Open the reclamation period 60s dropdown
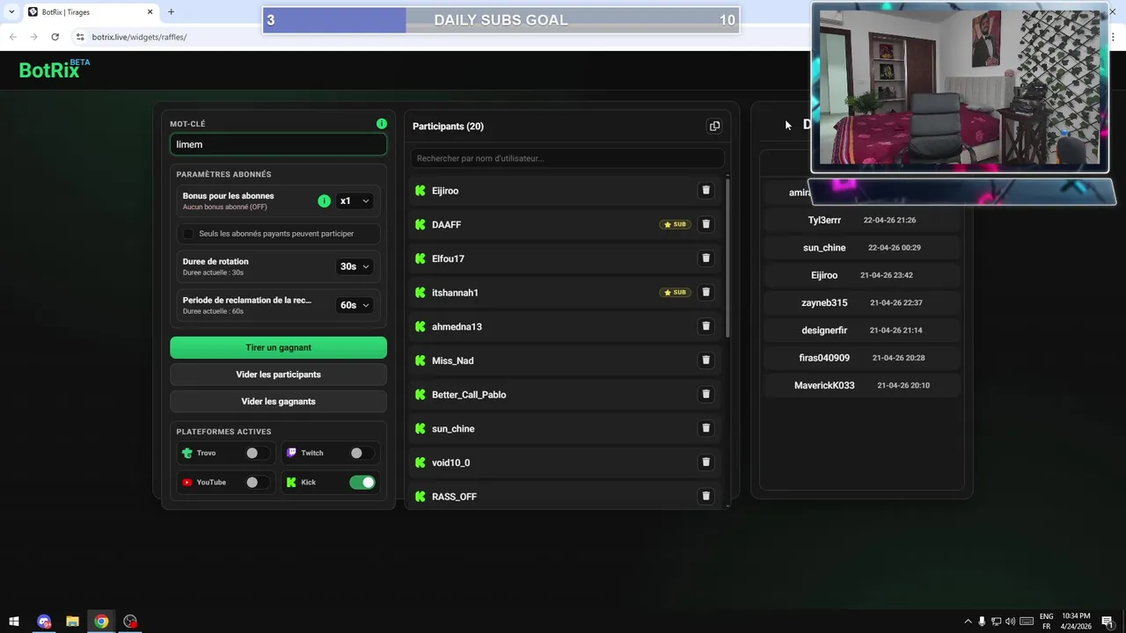This screenshot has width=1126, height=633. (355, 305)
